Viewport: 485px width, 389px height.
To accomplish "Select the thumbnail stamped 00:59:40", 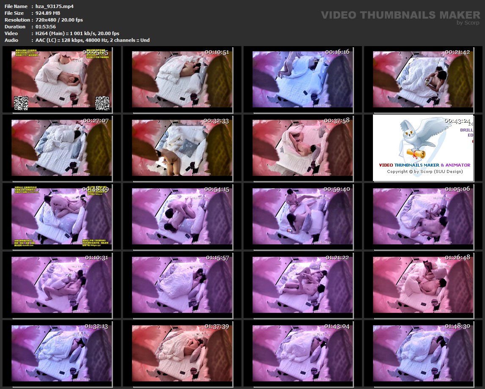I will 303,216.
